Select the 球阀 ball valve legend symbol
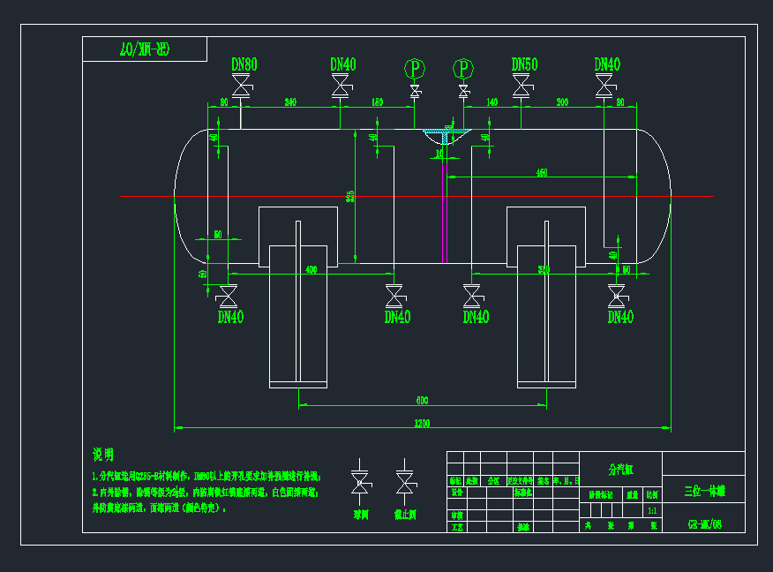Image resolution: width=773 pixels, height=572 pixels. (360, 482)
